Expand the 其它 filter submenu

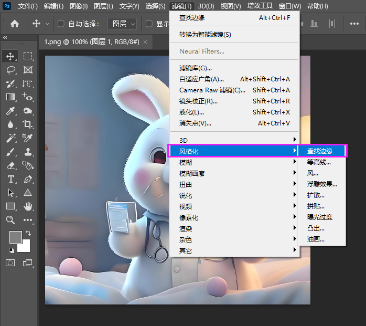234,250
